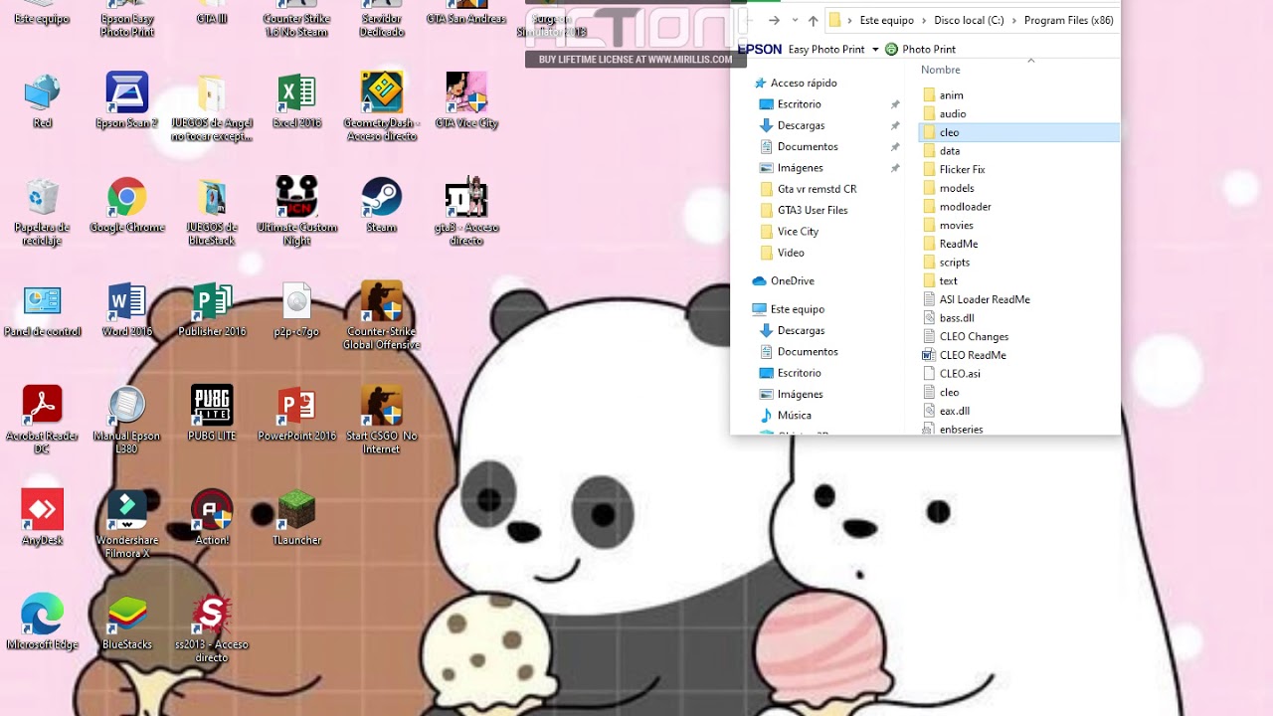Select the p2p-c7go disc file icon
The width and height of the screenshot is (1273, 716).
click(x=296, y=309)
